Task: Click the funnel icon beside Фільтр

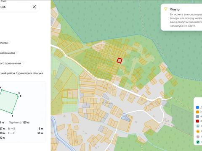Action: [x=166, y=9]
